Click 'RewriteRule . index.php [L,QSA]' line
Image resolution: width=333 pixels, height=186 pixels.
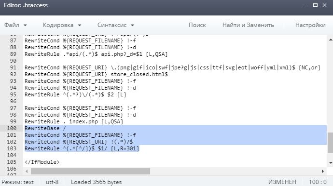[74, 121]
